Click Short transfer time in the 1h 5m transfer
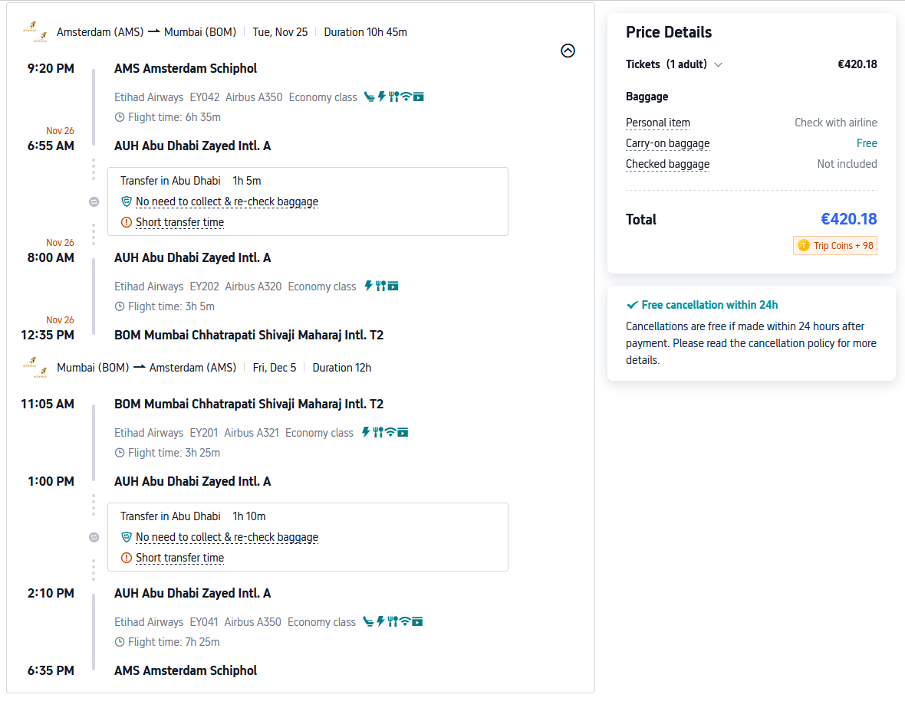 tap(179, 222)
